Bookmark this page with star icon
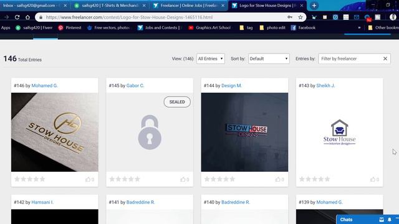This screenshot has height=224, width=399. (x=300, y=17)
